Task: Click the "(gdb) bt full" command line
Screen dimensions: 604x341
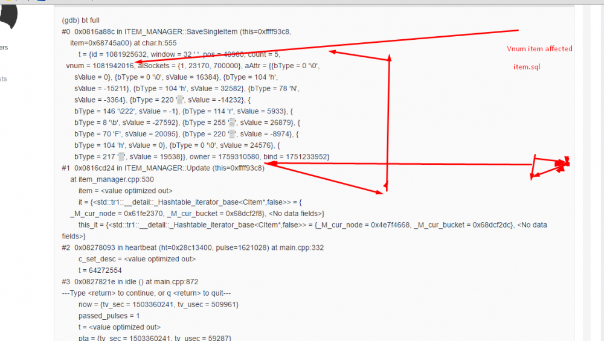Action: (80, 21)
